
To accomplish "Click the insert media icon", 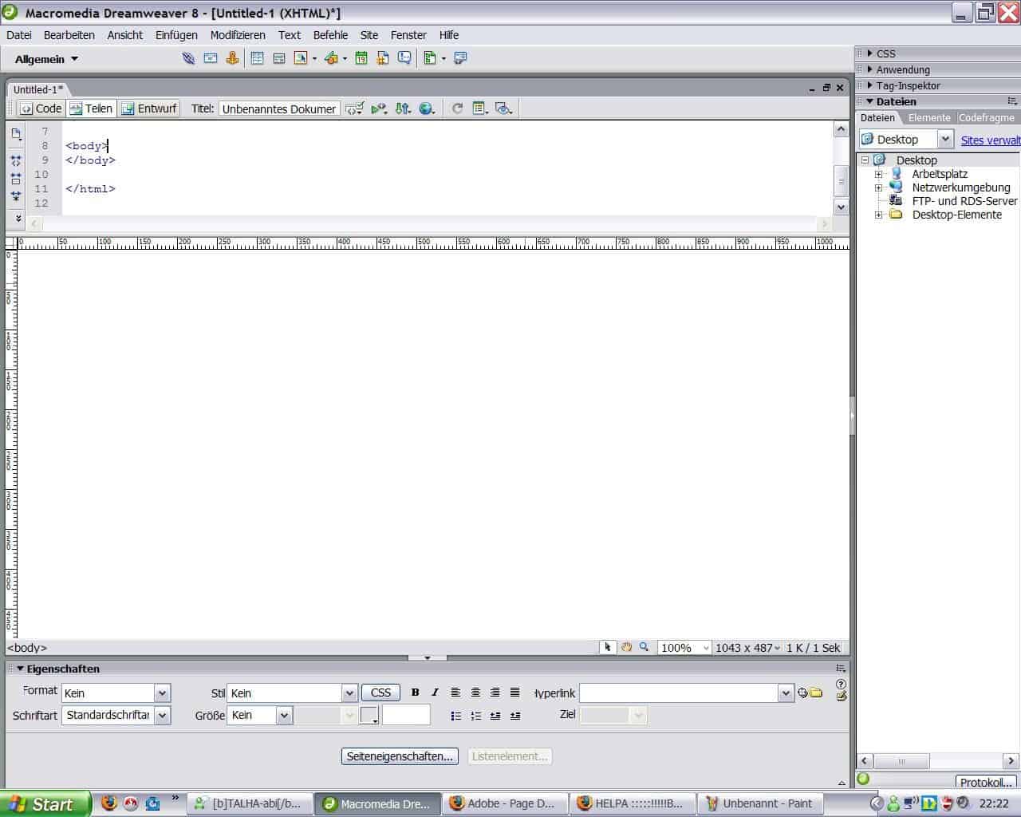I will pyautogui.click(x=331, y=58).
